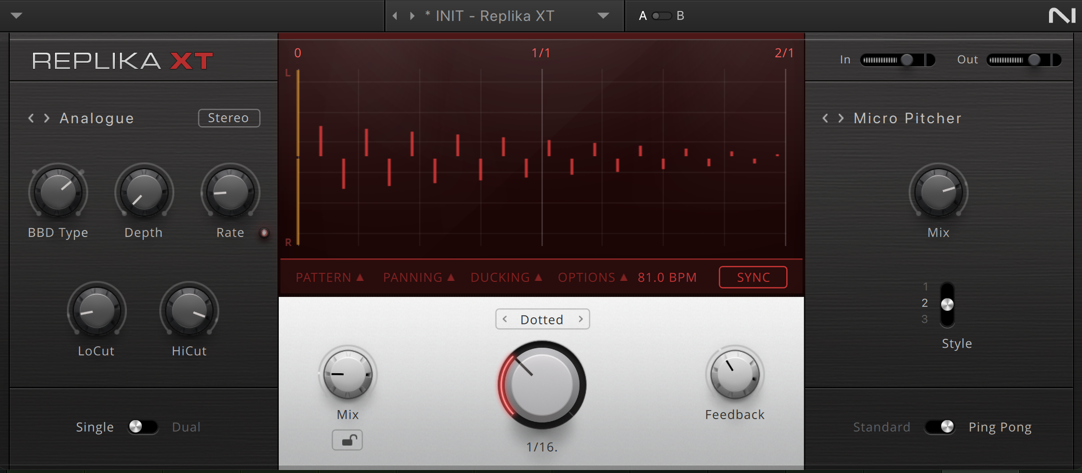Toggle the SYNC button
This screenshot has height=473, width=1082.
(753, 277)
